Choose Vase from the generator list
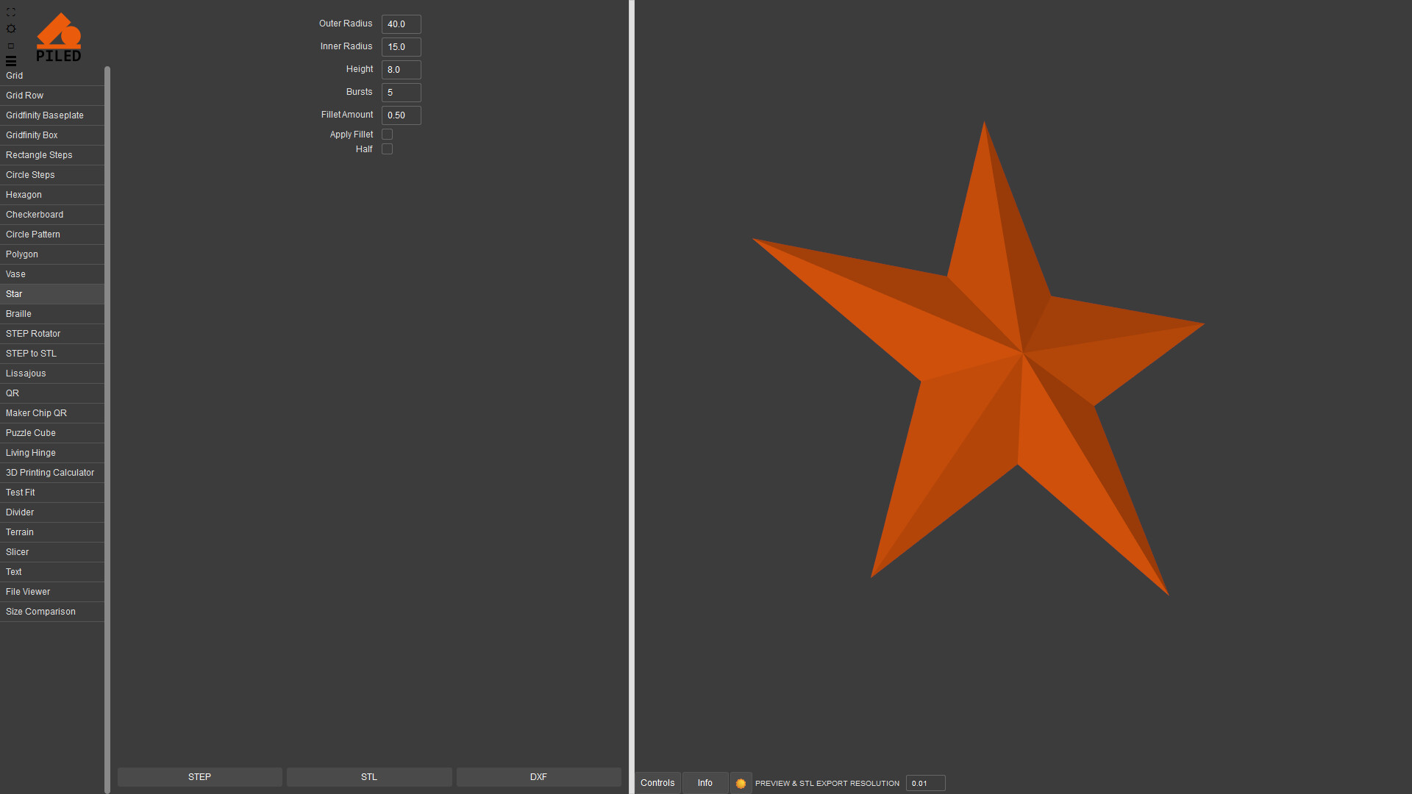Screen dimensions: 1412x794 coord(15,274)
